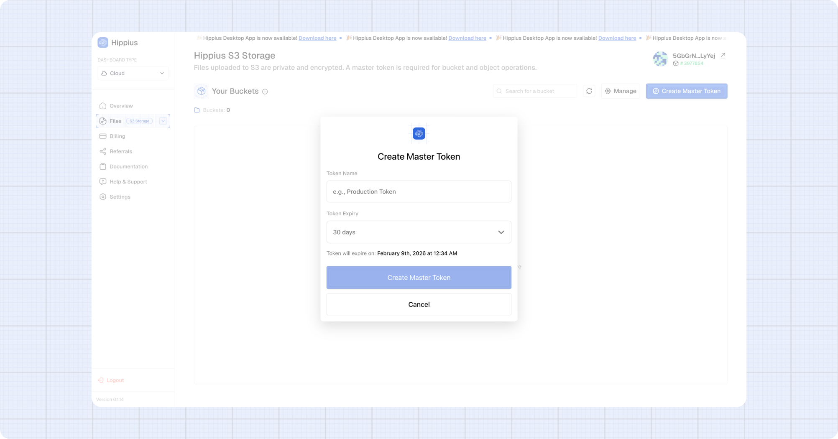
Task: Switch to the Files section
Action: point(115,121)
